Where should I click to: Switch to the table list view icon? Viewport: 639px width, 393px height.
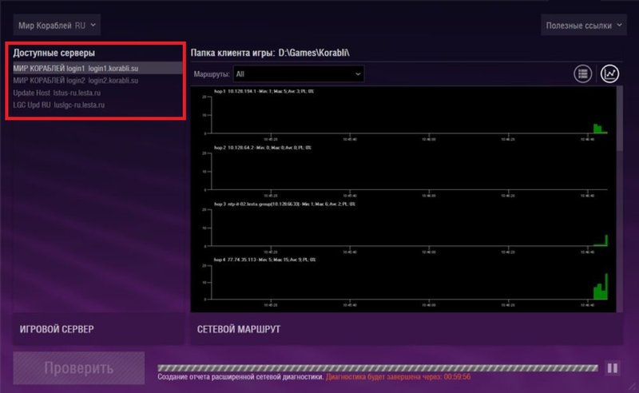click(x=583, y=74)
